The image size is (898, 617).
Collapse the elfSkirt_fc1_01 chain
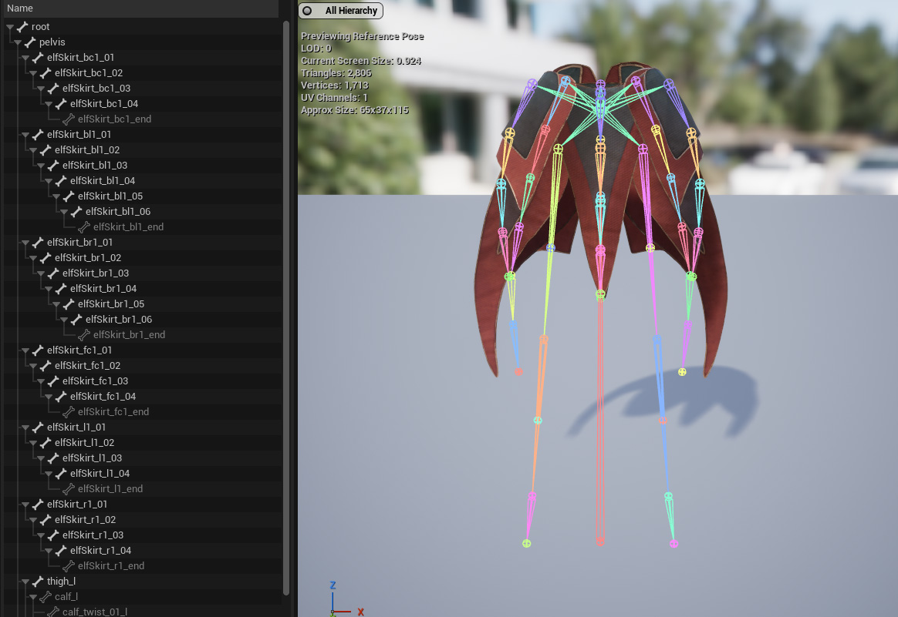point(25,350)
